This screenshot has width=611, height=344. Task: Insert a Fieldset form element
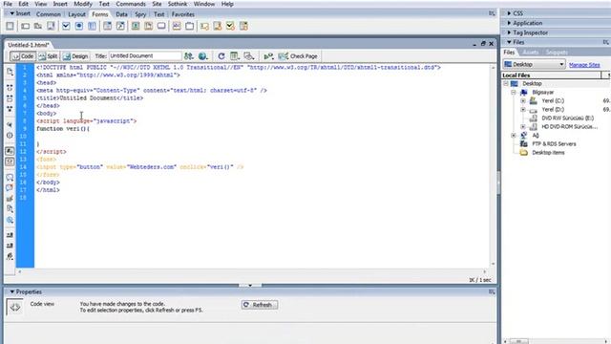pos(189,26)
